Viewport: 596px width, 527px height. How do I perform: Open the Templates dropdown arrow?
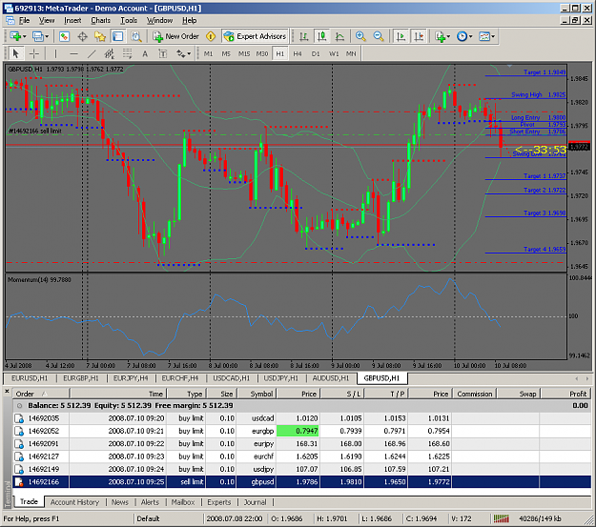pos(493,37)
